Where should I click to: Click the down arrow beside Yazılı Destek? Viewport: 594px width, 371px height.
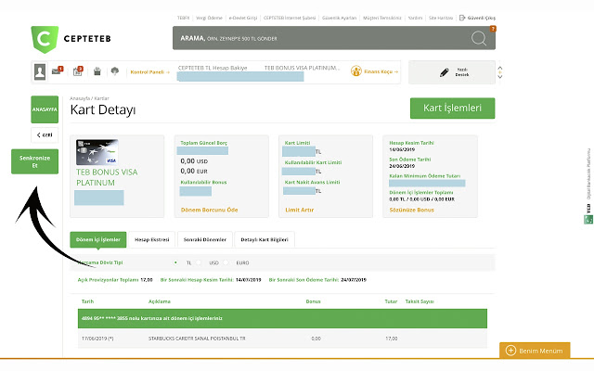(500, 76)
